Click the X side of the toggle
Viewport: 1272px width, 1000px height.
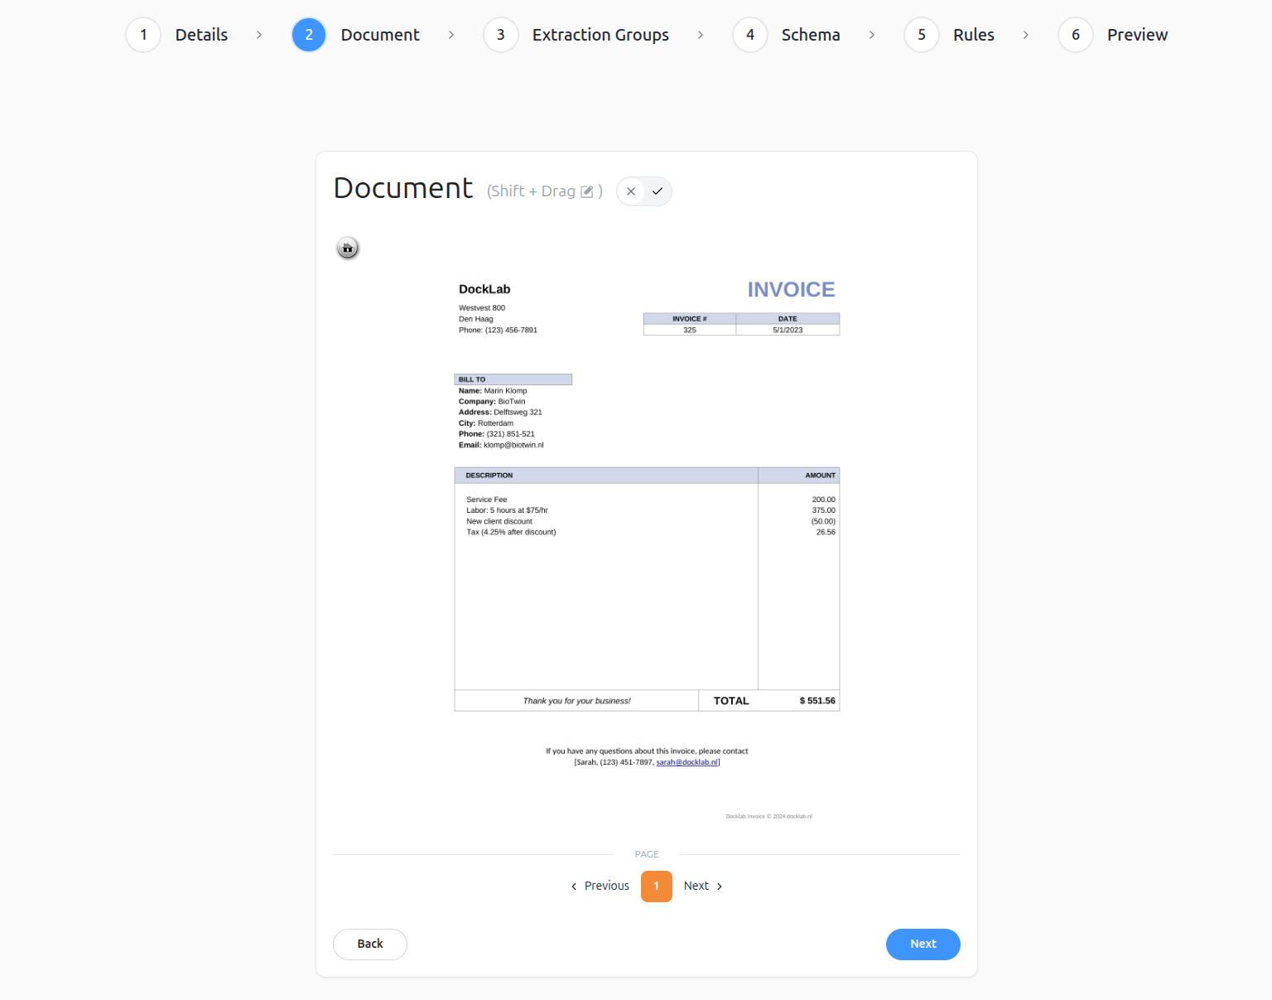coord(631,191)
